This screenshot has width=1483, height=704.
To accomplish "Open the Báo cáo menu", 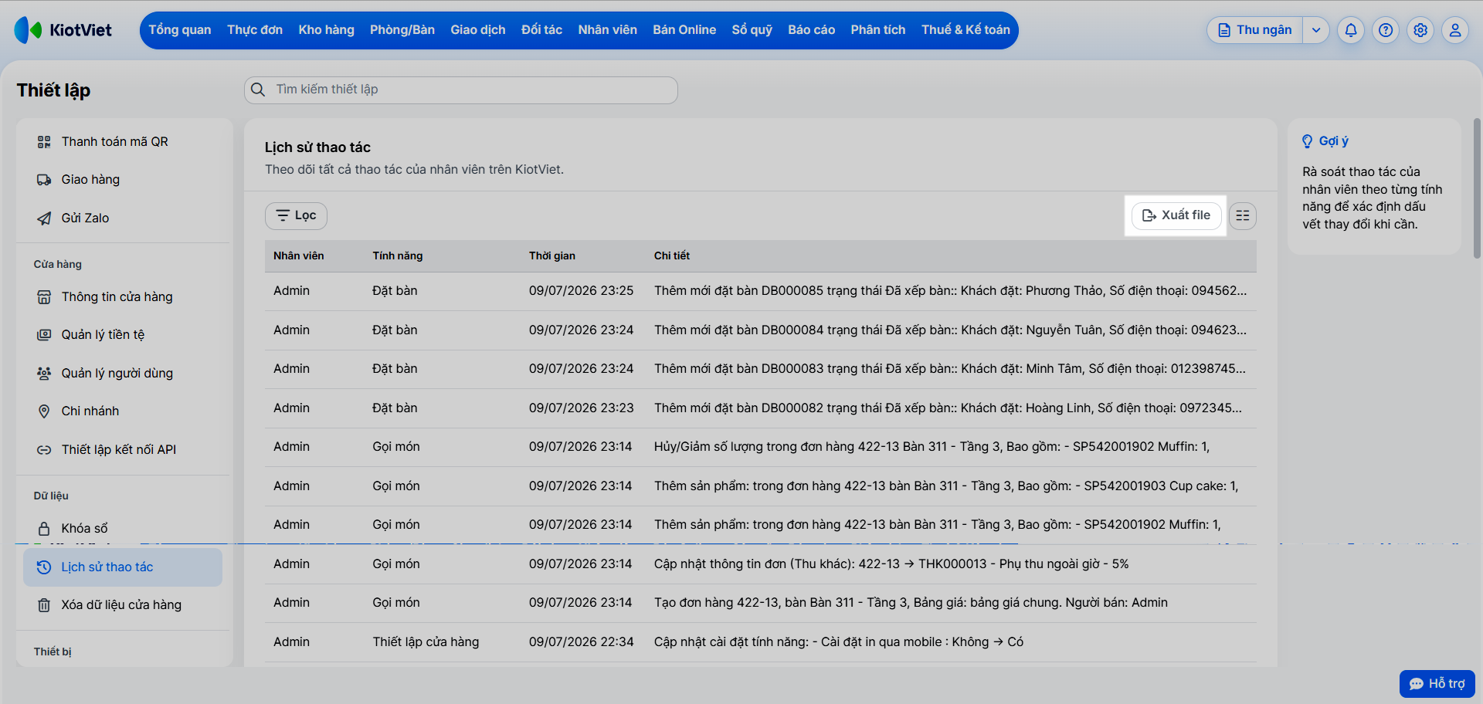I will (812, 30).
